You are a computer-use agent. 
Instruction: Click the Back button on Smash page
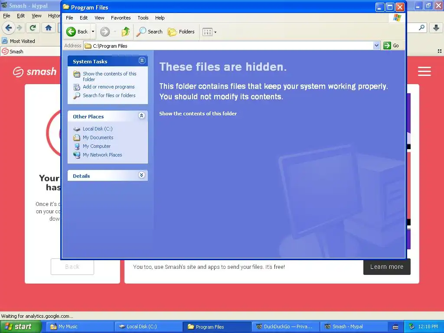[72, 267]
